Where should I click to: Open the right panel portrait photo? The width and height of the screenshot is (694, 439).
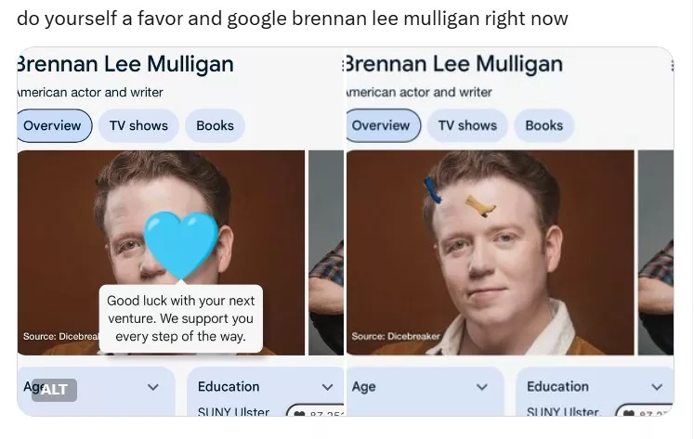coord(490,252)
